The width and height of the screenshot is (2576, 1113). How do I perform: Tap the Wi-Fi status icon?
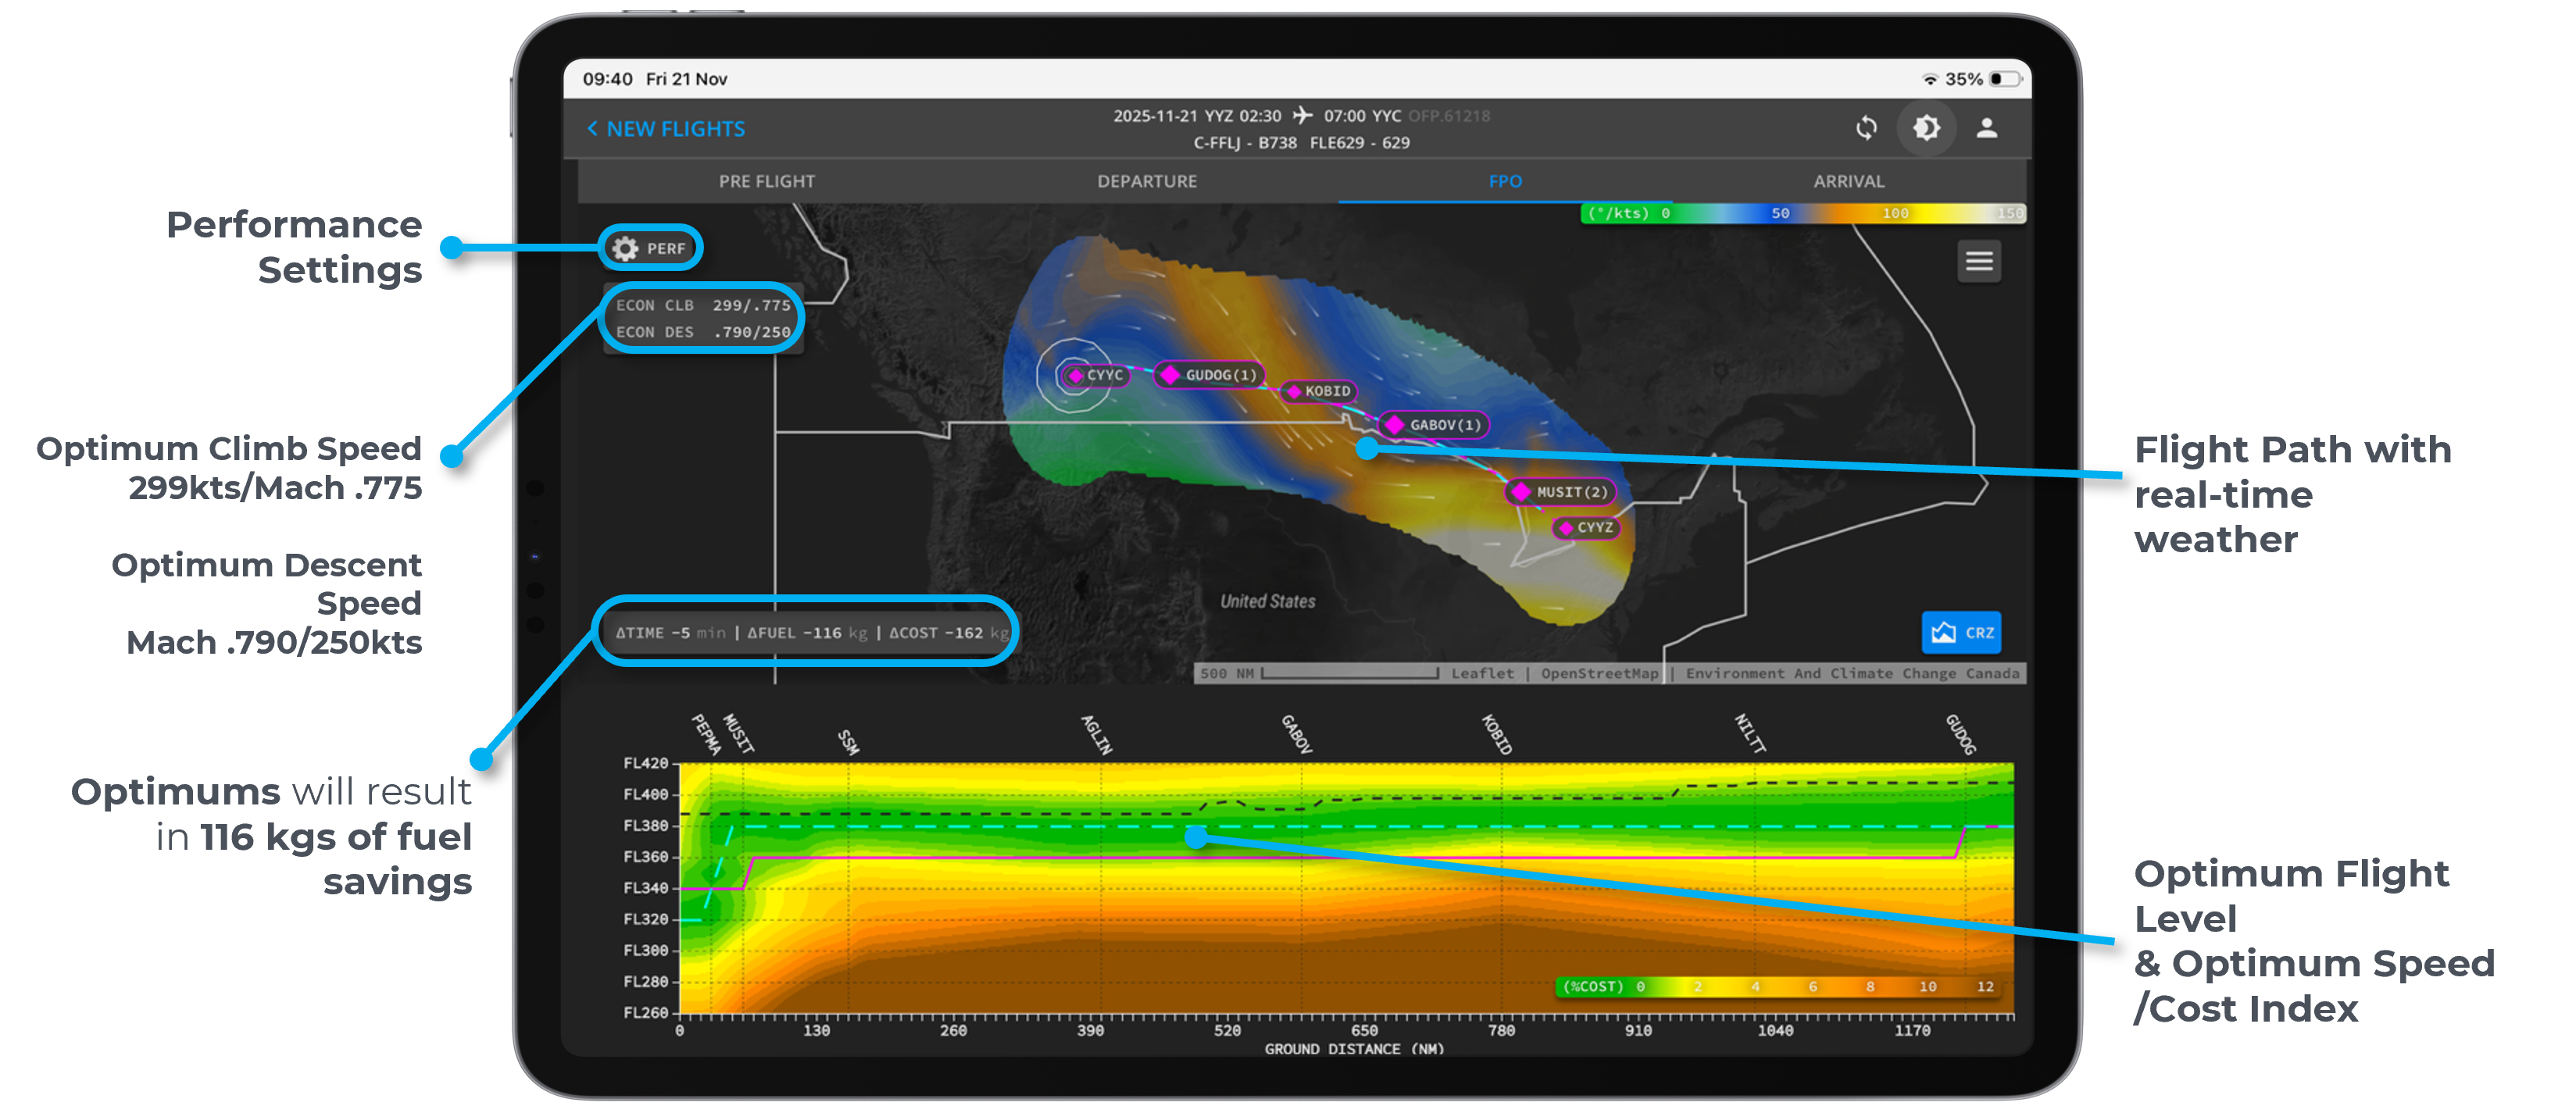[x=1930, y=79]
